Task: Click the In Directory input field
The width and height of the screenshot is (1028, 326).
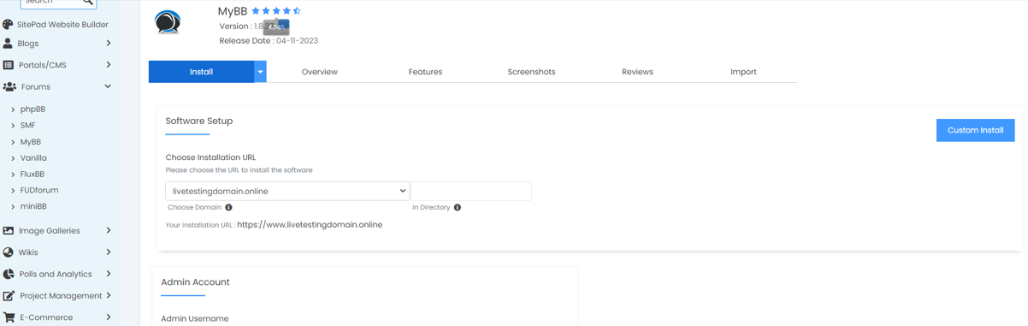Action: tap(471, 191)
